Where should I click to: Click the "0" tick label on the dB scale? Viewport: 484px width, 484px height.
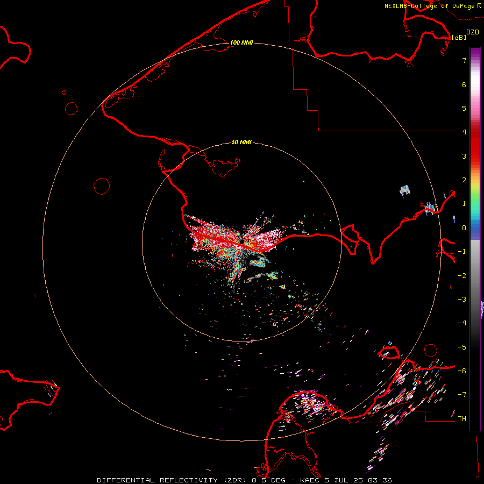coord(464,228)
